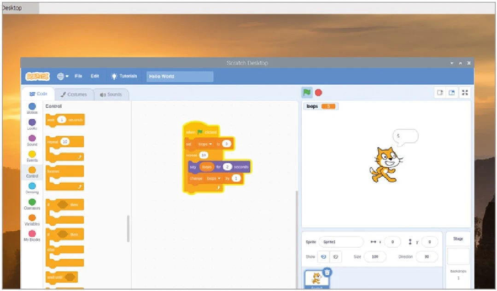Edit the sprite x position field
497x291 pixels.
tap(392, 242)
